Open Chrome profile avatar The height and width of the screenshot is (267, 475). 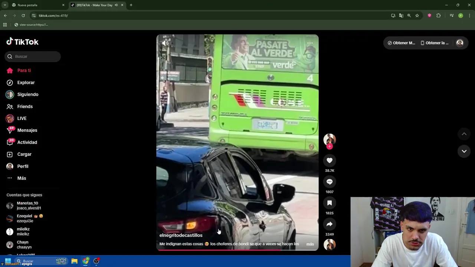(461, 16)
